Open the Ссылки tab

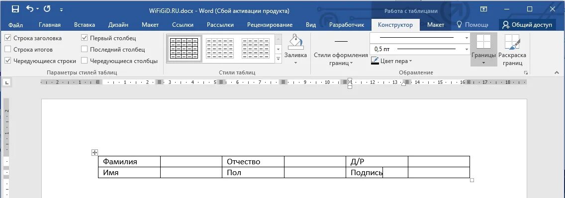click(x=183, y=25)
